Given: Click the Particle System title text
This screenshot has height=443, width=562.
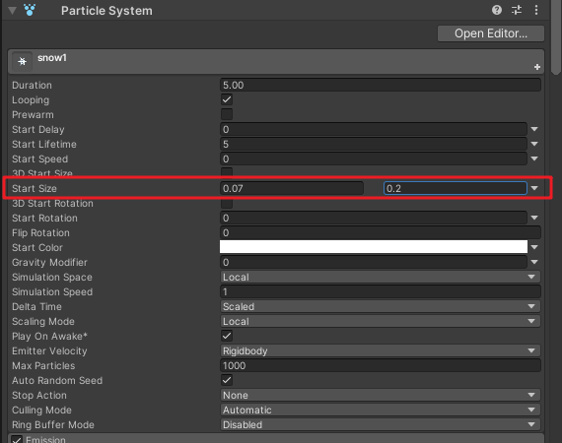Looking at the screenshot, I should (106, 11).
